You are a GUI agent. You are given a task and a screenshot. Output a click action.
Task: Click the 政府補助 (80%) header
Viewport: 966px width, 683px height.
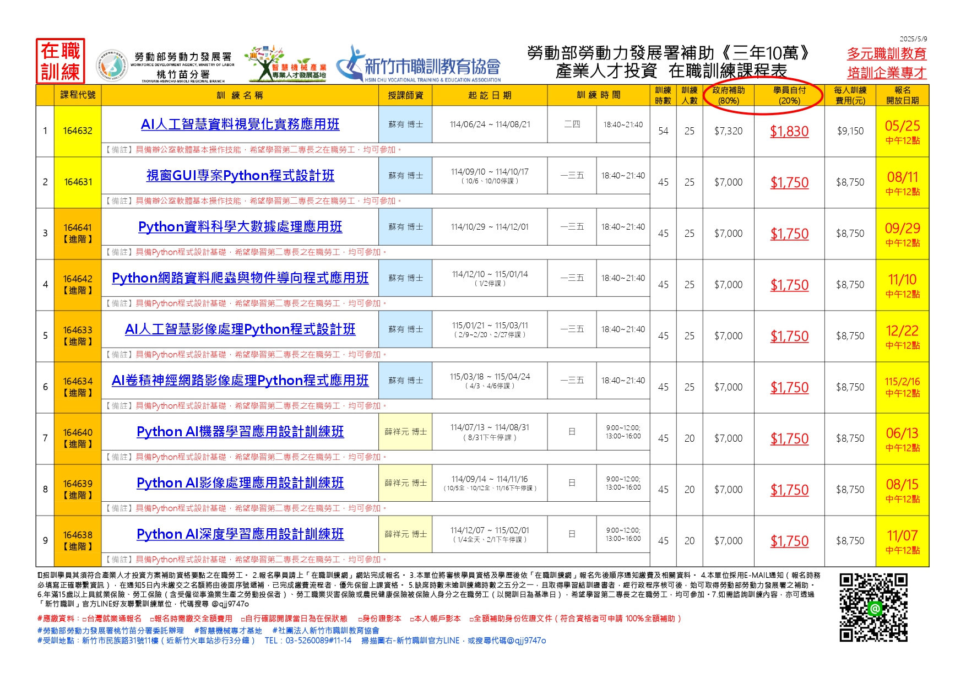728,95
